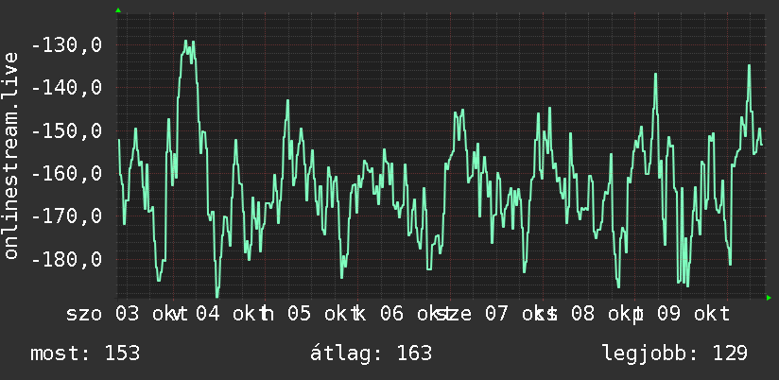The height and width of the screenshot is (380, 779).
Task: Click the -130,0 y-axis label
Action: 66,45
